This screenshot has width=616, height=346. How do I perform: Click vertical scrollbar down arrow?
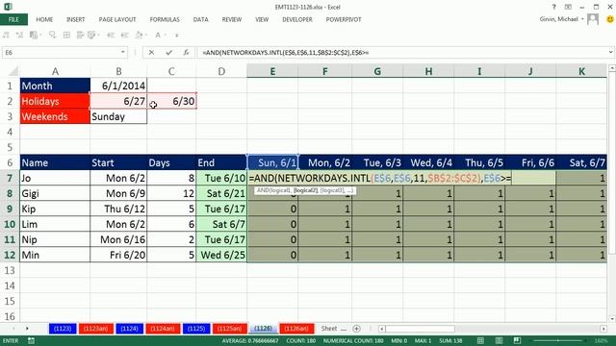[x=612, y=319]
